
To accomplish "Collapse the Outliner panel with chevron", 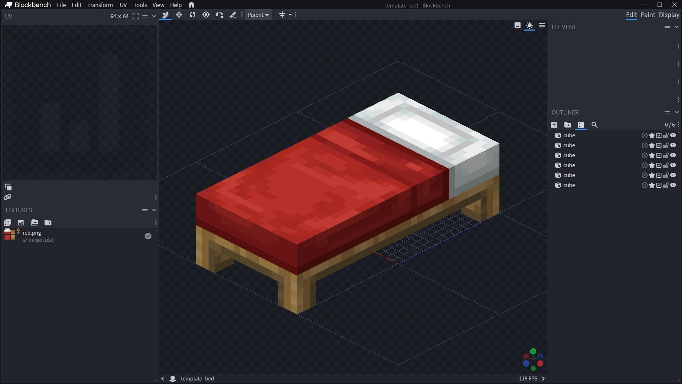I will coord(677,112).
